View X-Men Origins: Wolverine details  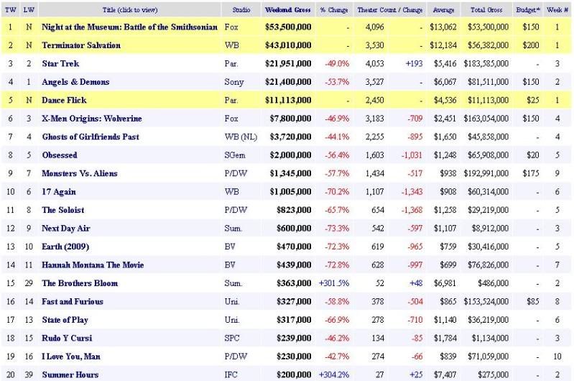click(x=91, y=119)
